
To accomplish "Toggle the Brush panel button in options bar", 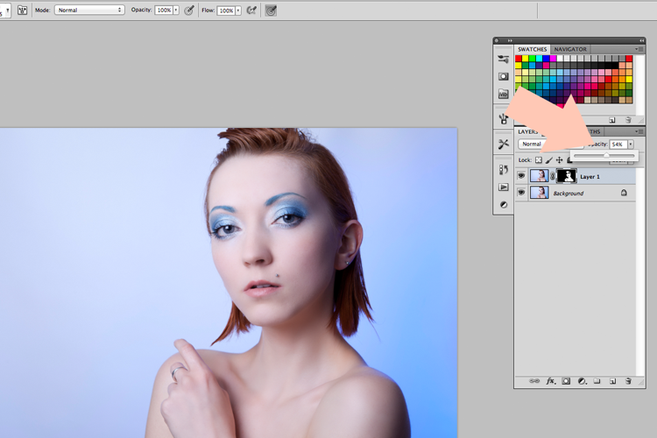I will 22,11.
